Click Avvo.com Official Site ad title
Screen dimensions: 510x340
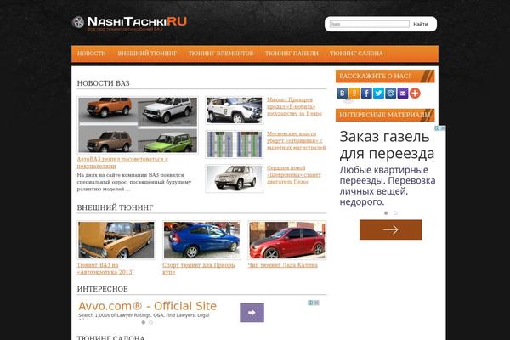pyautogui.click(x=148, y=306)
